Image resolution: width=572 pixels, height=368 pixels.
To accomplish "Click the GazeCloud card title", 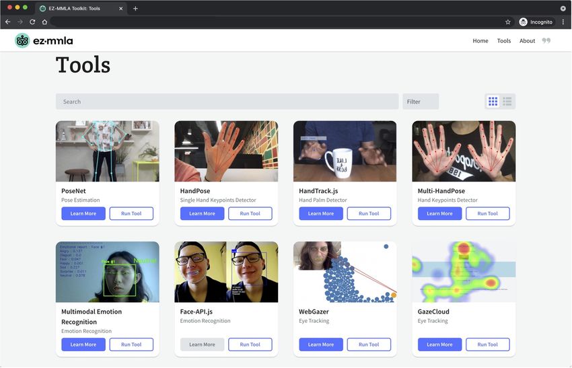I will 433,311.
